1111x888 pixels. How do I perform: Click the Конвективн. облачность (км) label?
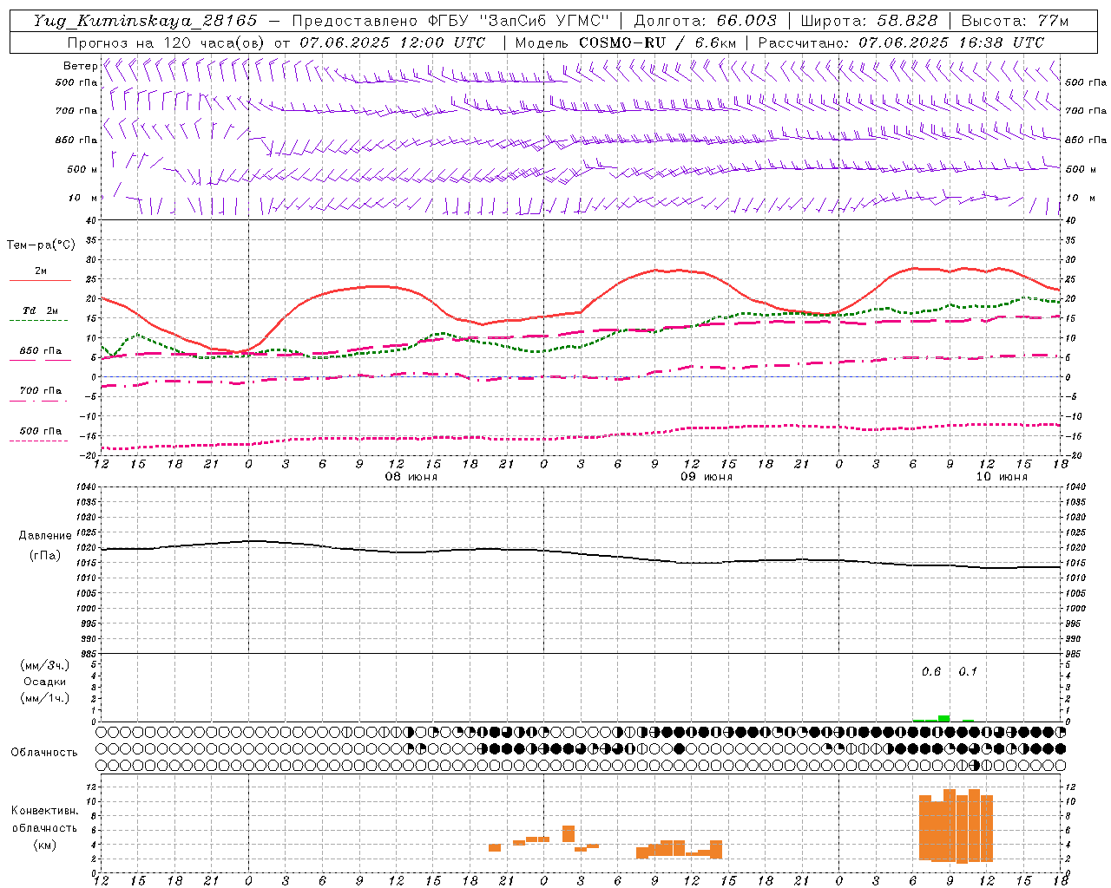[44, 827]
